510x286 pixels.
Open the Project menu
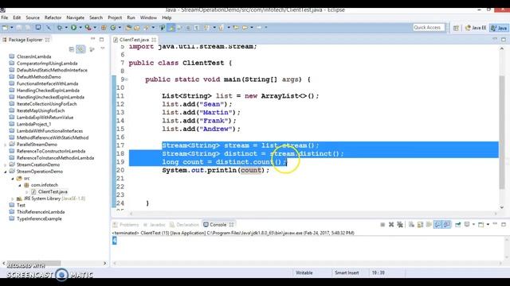pyautogui.click(x=115, y=17)
